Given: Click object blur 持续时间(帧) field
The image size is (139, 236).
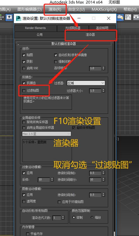Looking at the screenshot, I should (95, 173).
